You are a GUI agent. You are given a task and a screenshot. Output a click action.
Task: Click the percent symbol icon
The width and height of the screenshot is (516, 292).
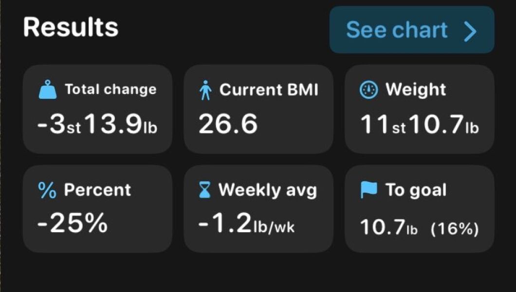click(47, 190)
